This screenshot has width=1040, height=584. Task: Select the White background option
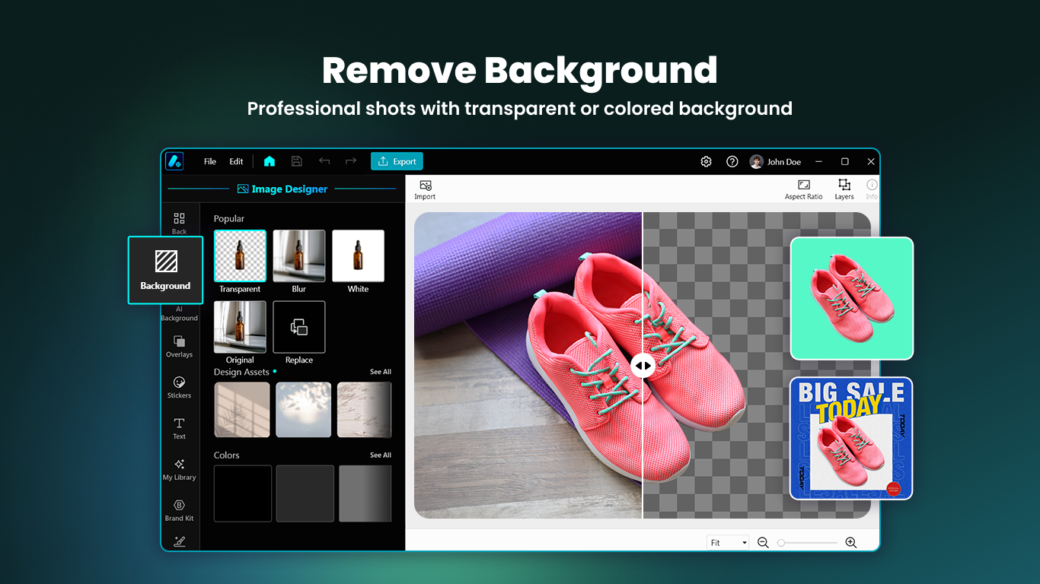358,255
